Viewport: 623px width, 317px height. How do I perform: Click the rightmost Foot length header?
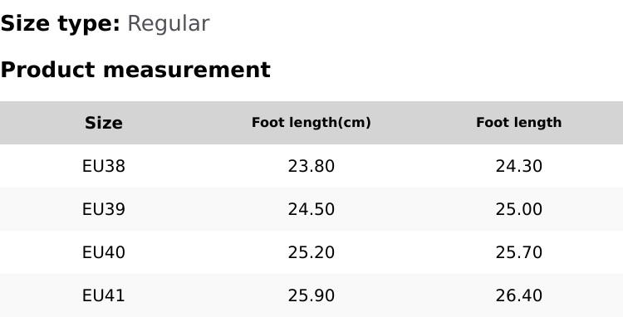(519, 123)
